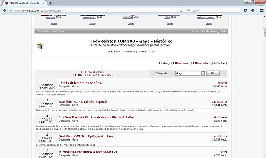Click Gays category under story 1
Screen dimensions: 266x158
(x=75, y=86)
